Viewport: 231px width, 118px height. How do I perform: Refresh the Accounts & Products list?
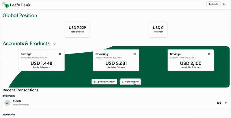[x=54, y=44]
